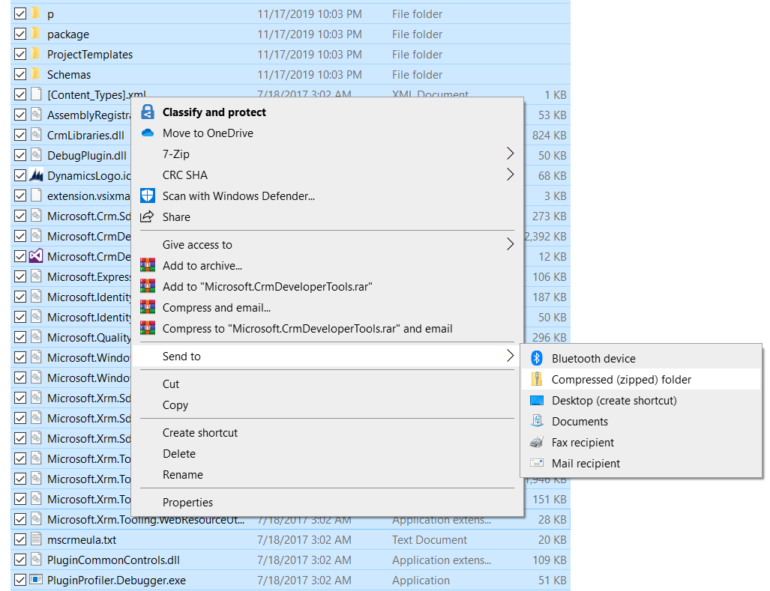The width and height of the screenshot is (770, 591).
Task: Click PluginProfiler.Debugger.exe application icon
Action: click(36, 580)
